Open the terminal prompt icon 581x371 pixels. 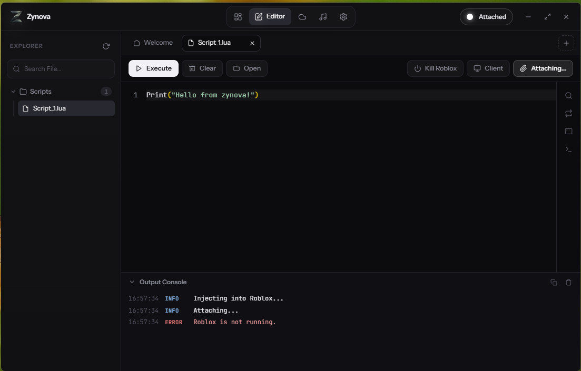pos(568,149)
